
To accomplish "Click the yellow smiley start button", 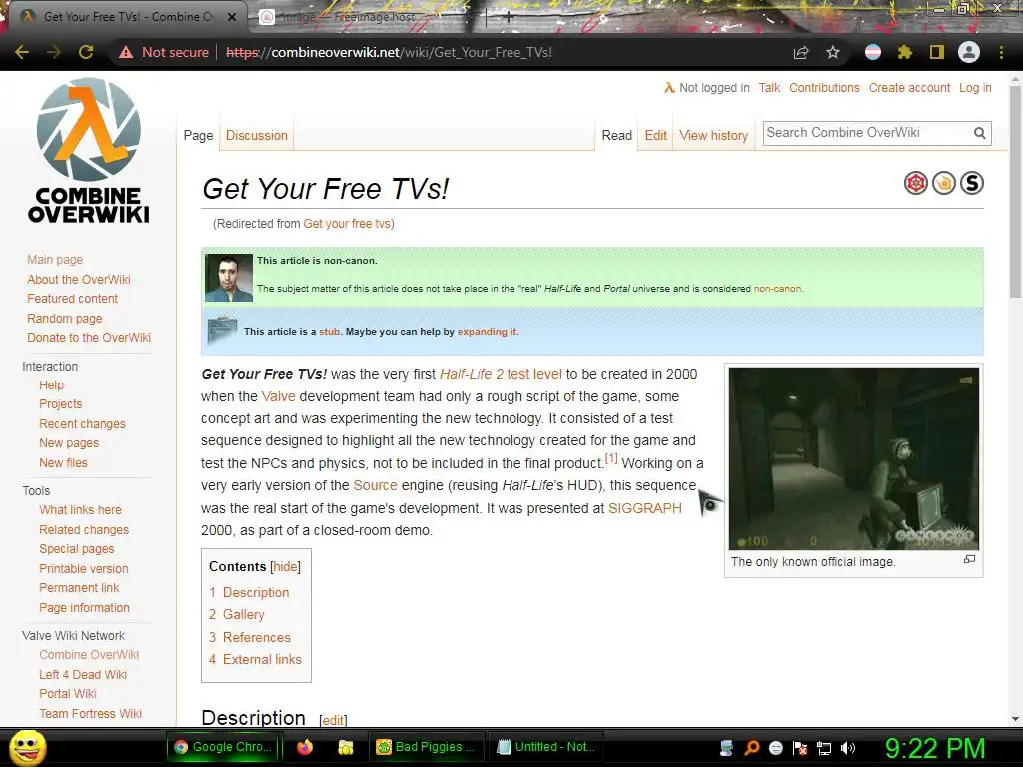I will [x=27, y=748].
